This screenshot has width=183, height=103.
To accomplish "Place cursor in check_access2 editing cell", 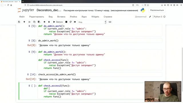I will [x=91, y=91].
